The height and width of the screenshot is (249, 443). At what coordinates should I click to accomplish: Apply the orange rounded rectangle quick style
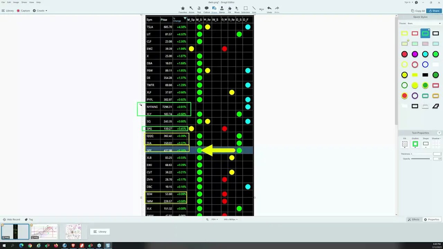[435, 96]
